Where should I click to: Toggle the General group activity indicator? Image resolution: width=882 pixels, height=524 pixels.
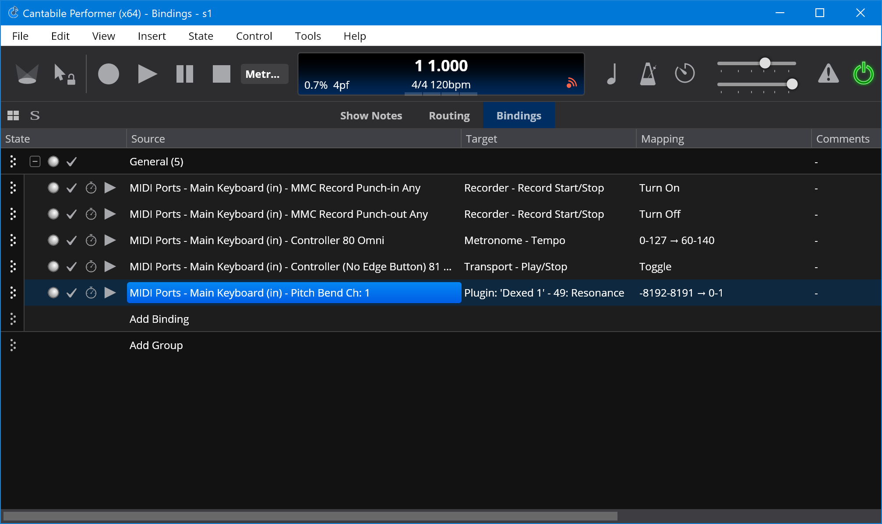[x=53, y=161]
